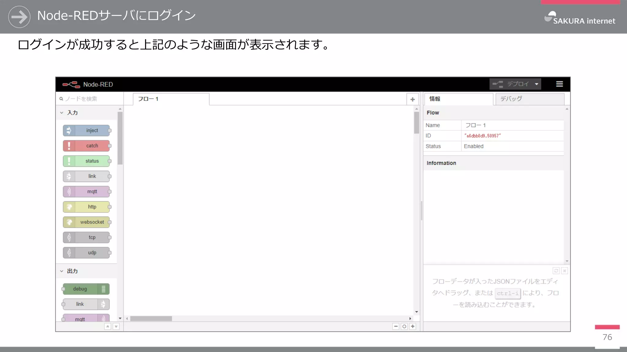
Task: Focus the node search field
Action: tap(90, 99)
